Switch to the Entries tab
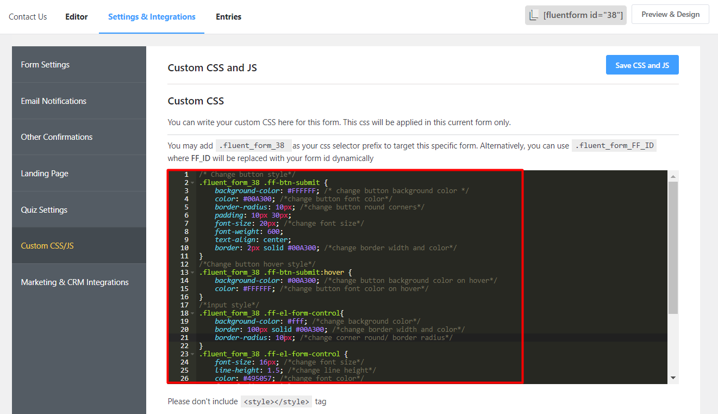This screenshot has height=414, width=718. 228,16
